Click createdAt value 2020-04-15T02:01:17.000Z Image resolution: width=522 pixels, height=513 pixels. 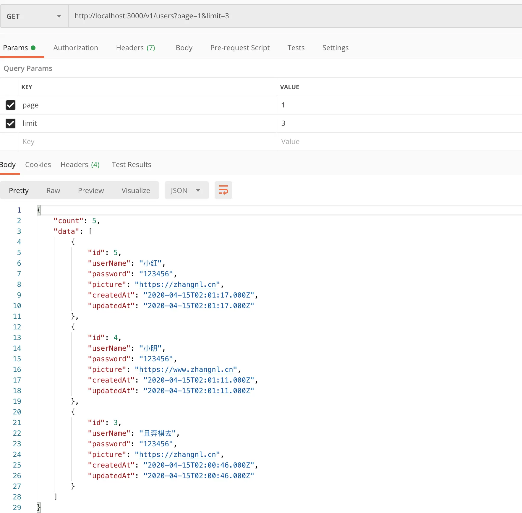(x=199, y=295)
